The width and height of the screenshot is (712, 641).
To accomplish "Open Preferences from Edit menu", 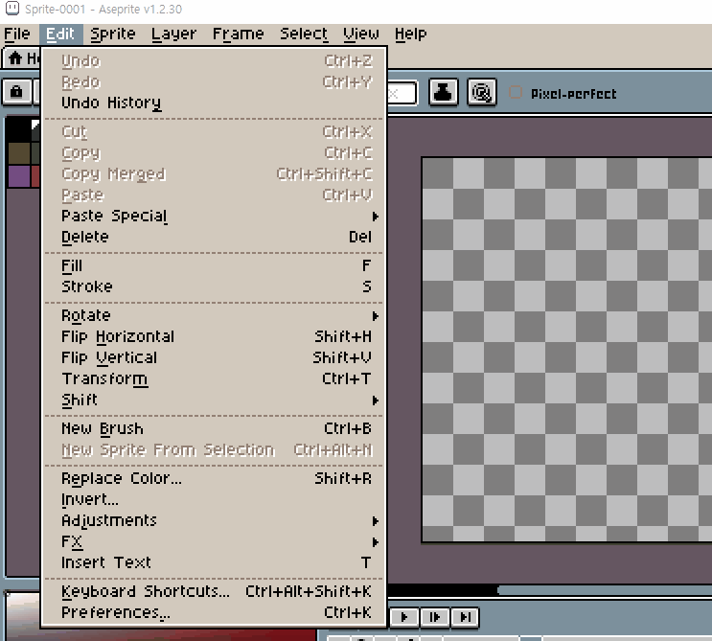I will pyautogui.click(x=214, y=612).
